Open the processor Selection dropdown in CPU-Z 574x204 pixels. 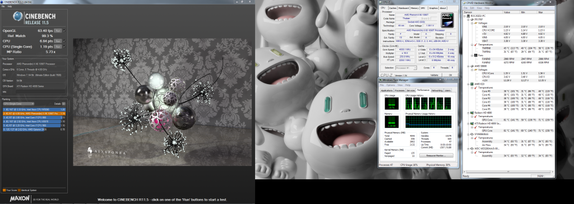point(406,68)
